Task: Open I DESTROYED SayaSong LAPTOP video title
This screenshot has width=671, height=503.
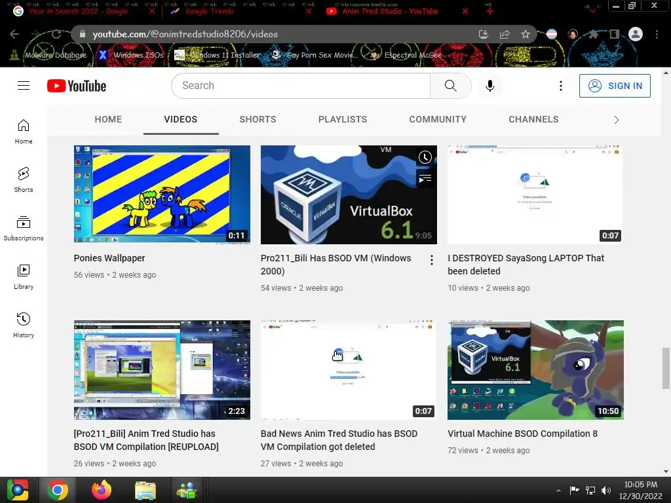Action: point(526,265)
